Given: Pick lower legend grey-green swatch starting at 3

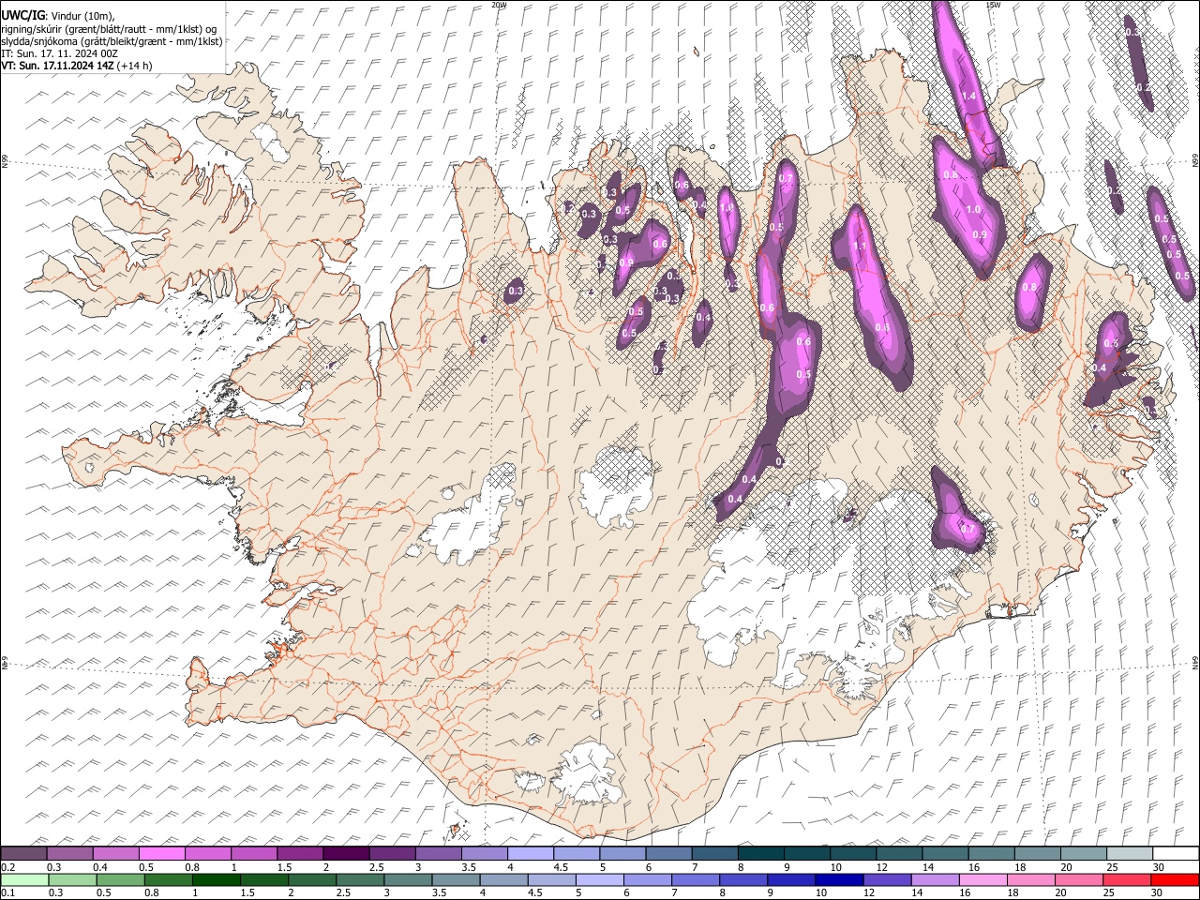Looking at the screenshot, I should tap(407, 879).
